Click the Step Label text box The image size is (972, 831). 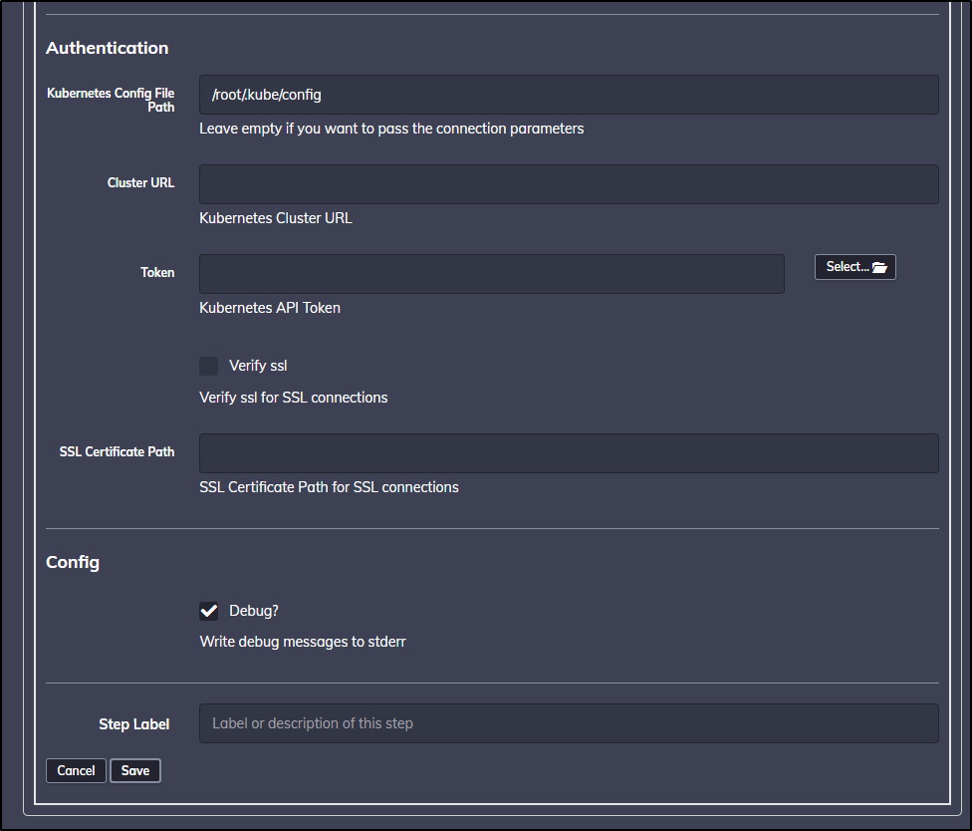point(569,723)
